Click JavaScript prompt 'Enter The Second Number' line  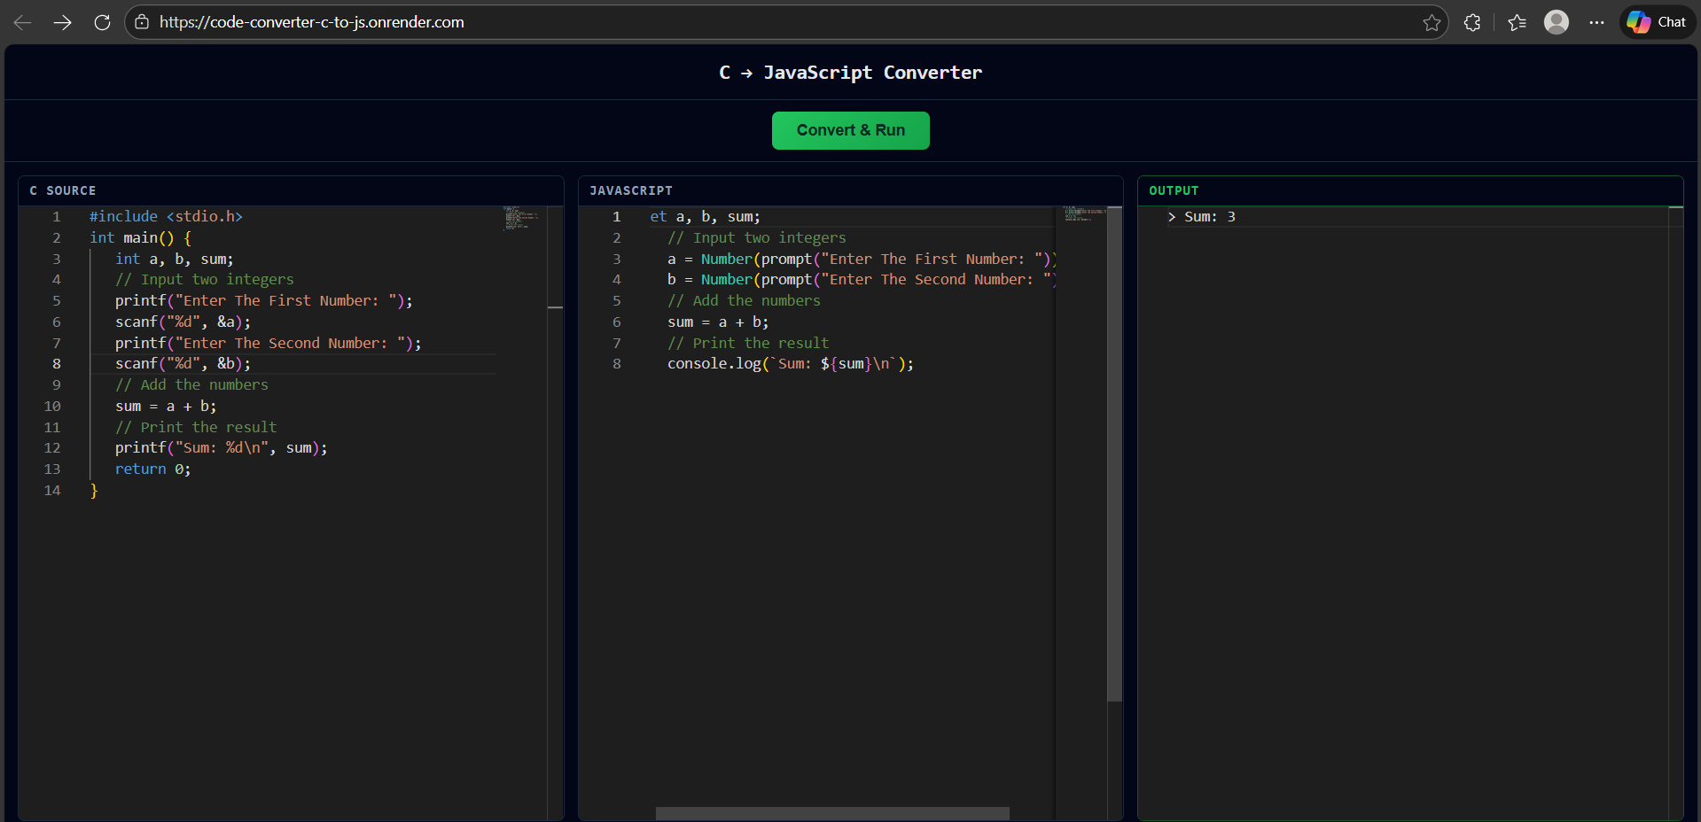(x=862, y=279)
